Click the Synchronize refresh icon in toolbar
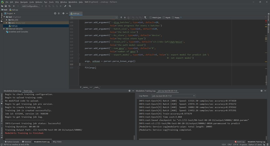Screen dimensions: 270x146 pos(9,6)
